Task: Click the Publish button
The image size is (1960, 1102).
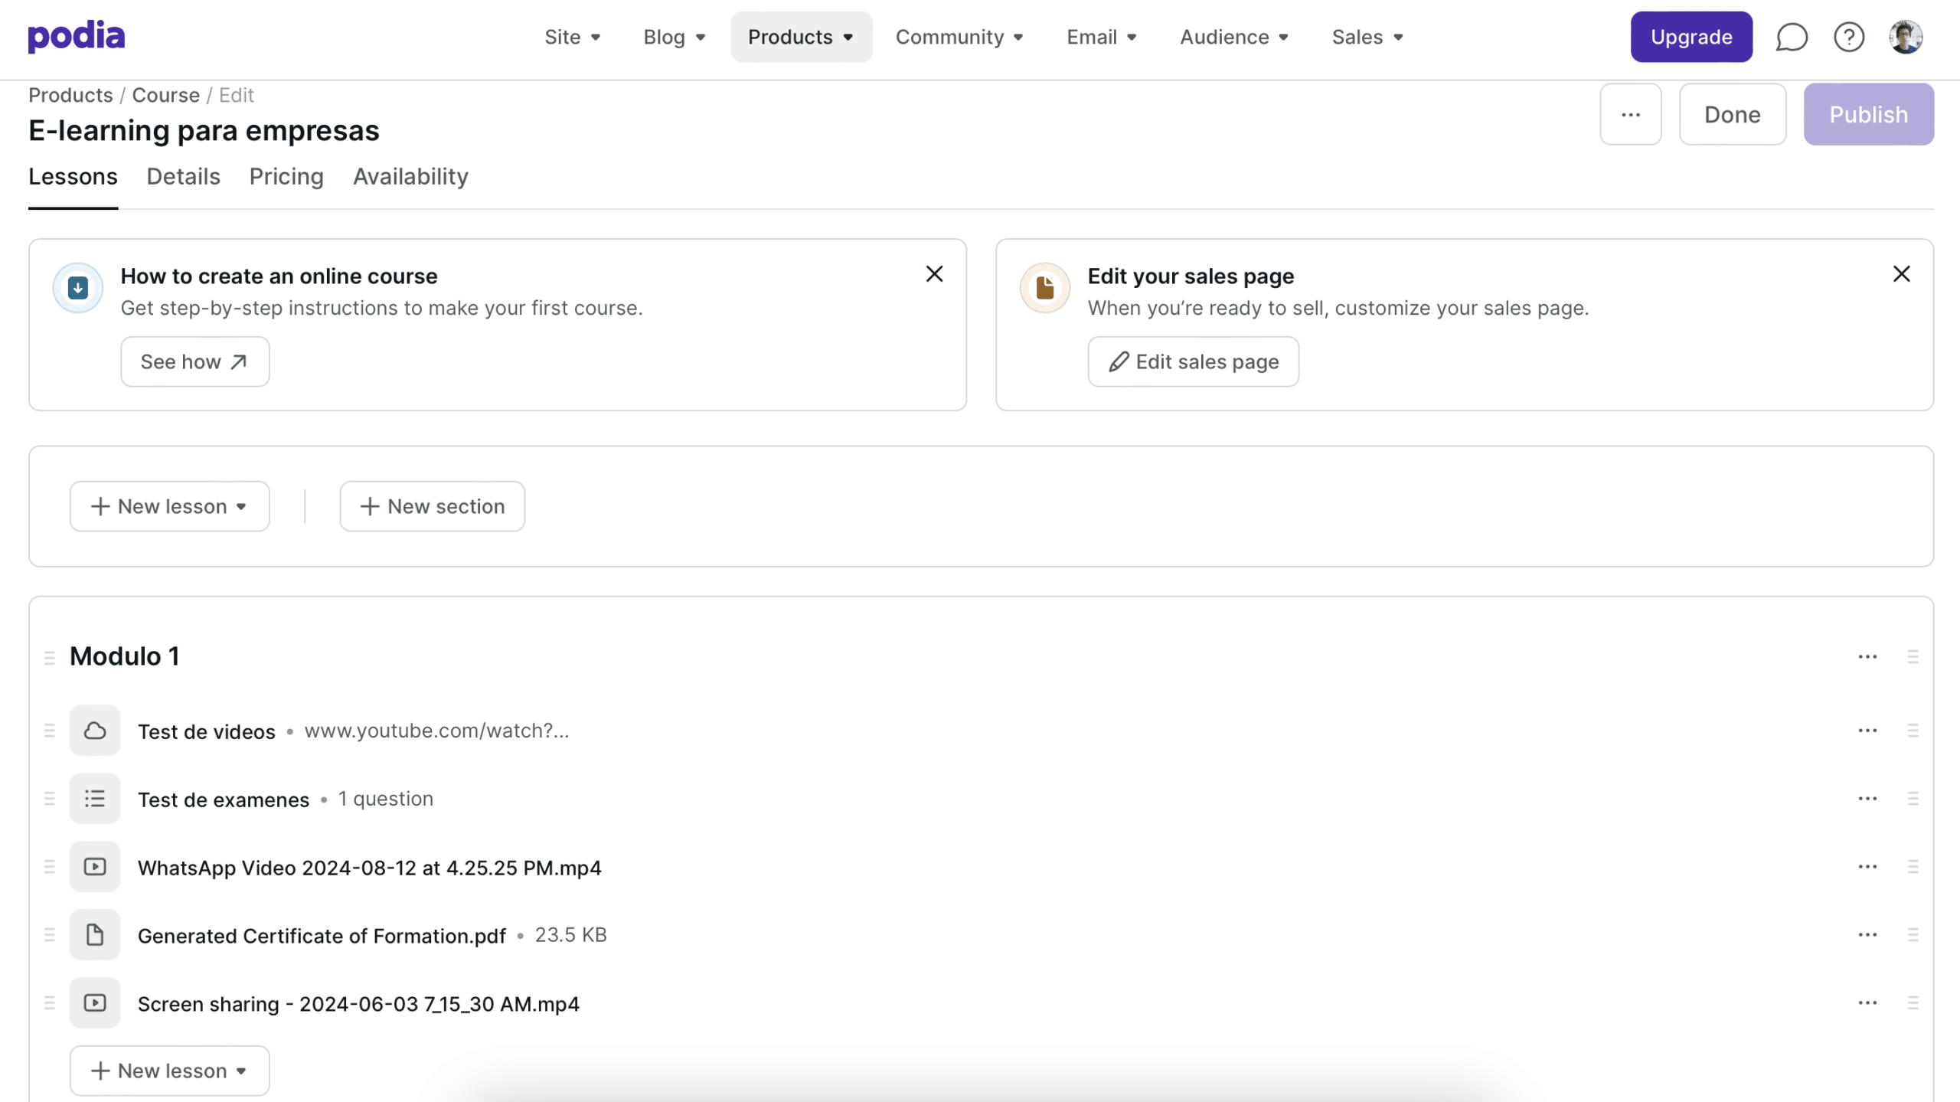Action: click(x=1869, y=114)
